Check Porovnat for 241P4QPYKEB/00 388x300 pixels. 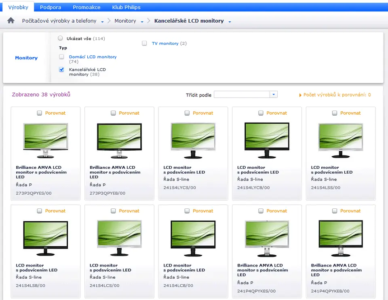(334, 211)
